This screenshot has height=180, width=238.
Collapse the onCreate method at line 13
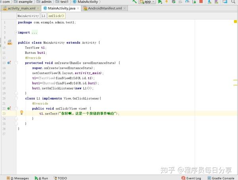click(x=16, y=63)
